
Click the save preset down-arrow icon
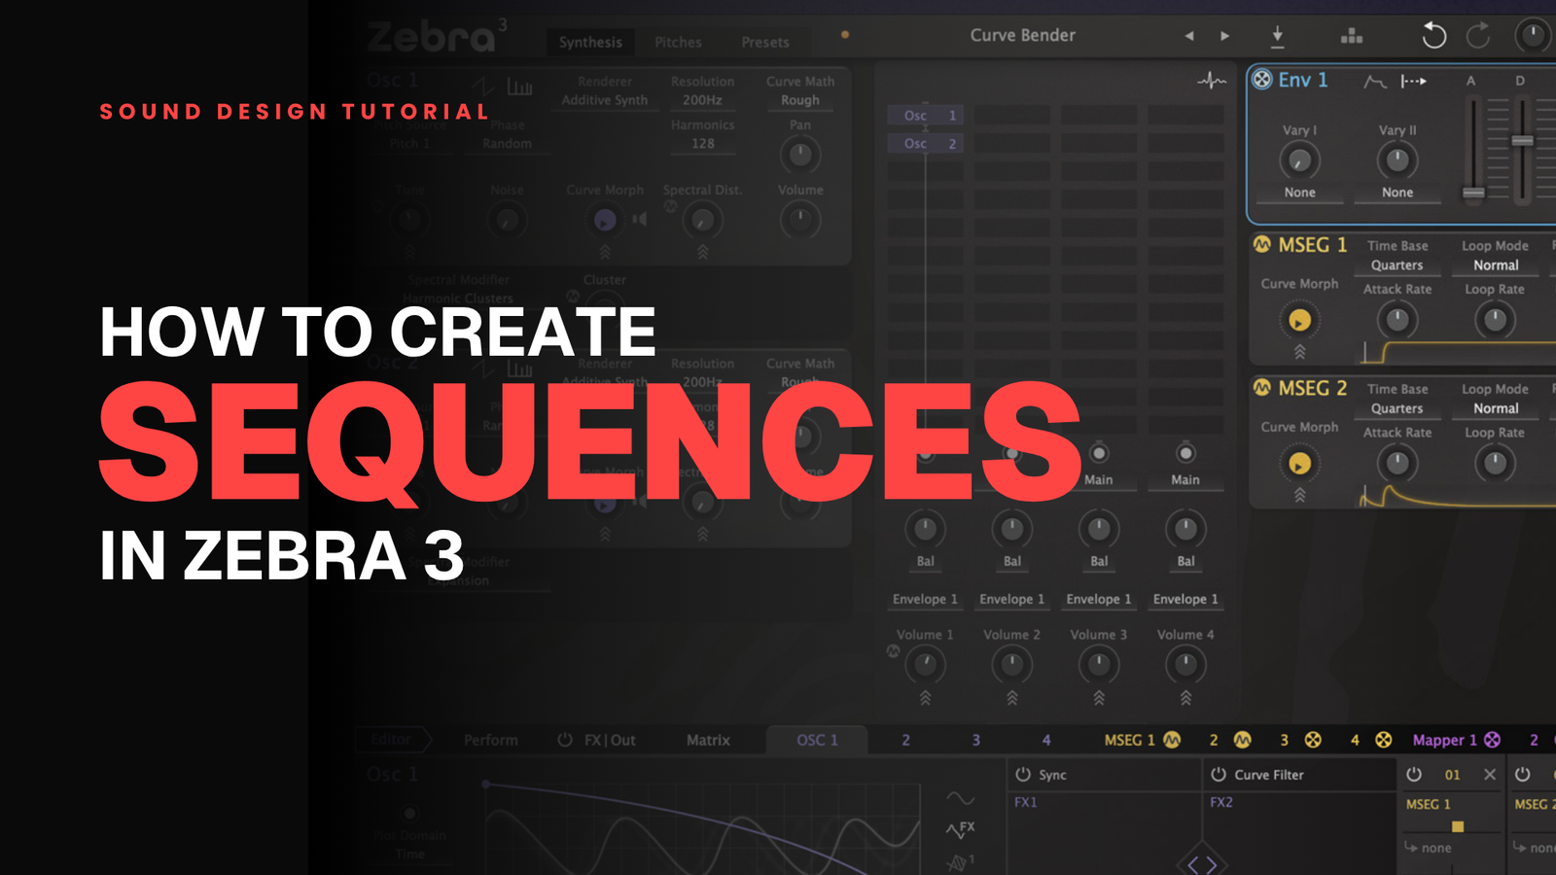(x=1278, y=37)
